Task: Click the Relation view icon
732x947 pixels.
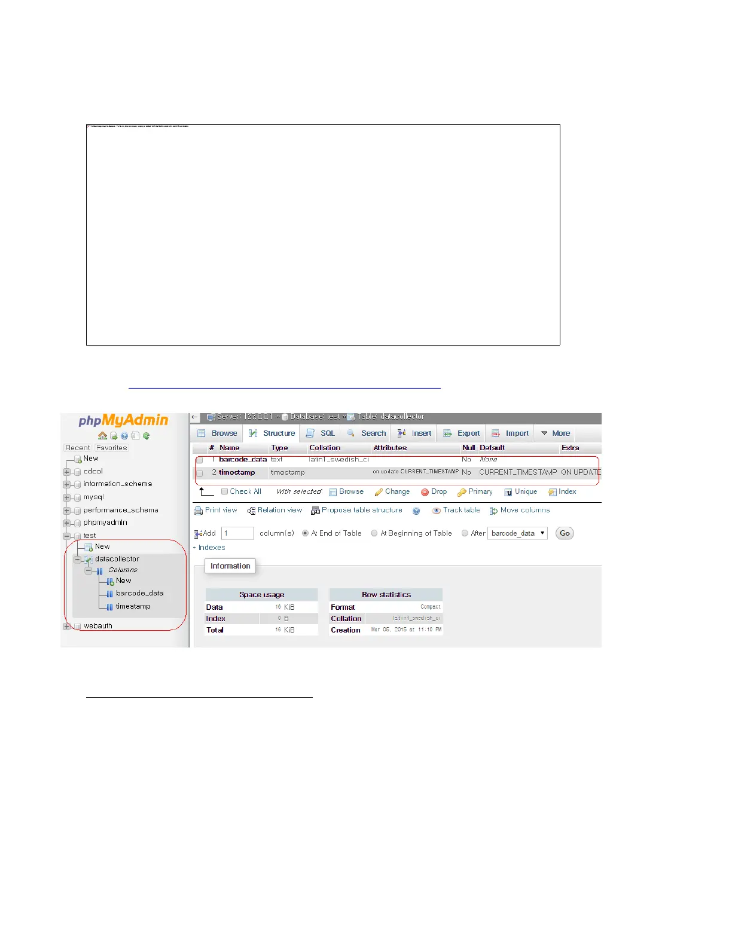Action: [251, 511]
